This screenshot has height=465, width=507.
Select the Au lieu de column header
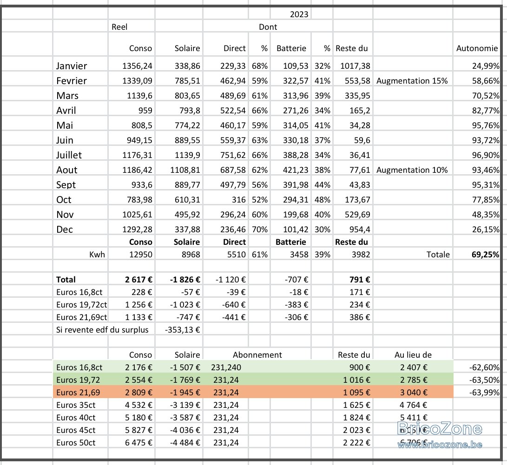[x=413, y=355]
